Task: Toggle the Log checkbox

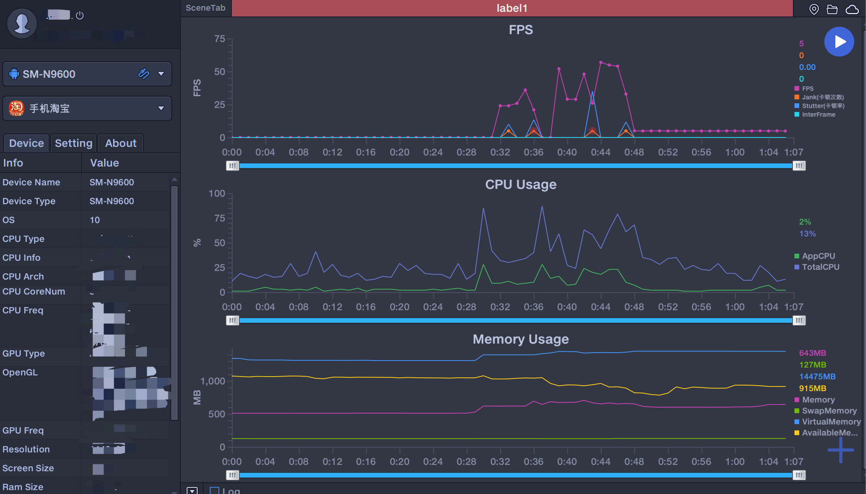Action: (x=215, y=490)
